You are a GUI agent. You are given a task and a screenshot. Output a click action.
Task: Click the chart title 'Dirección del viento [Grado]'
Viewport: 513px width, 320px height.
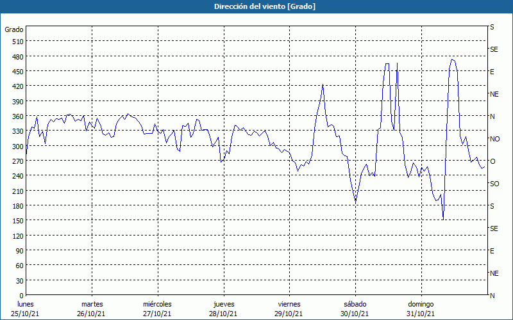point(265,6)
